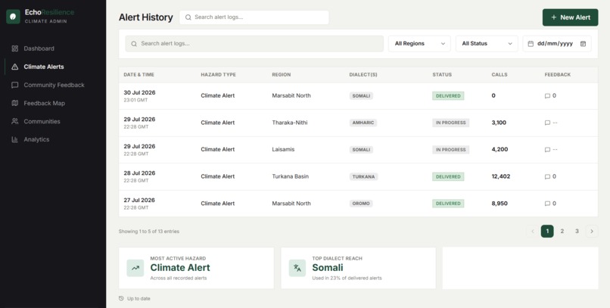Viewport: 610px width, 308px height.
Task: Click the Feedback column header
Action: [558, 75]
